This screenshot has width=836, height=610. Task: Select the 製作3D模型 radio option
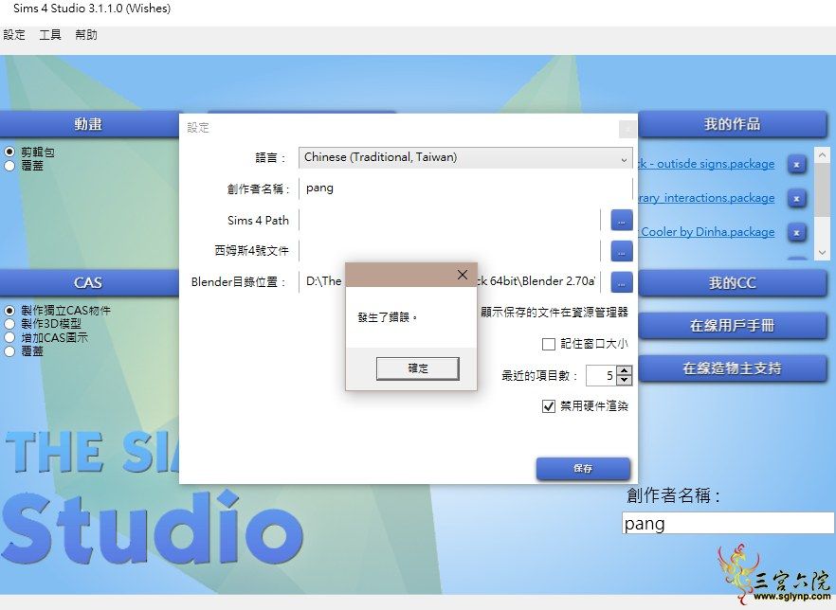(x=9, y=324)
